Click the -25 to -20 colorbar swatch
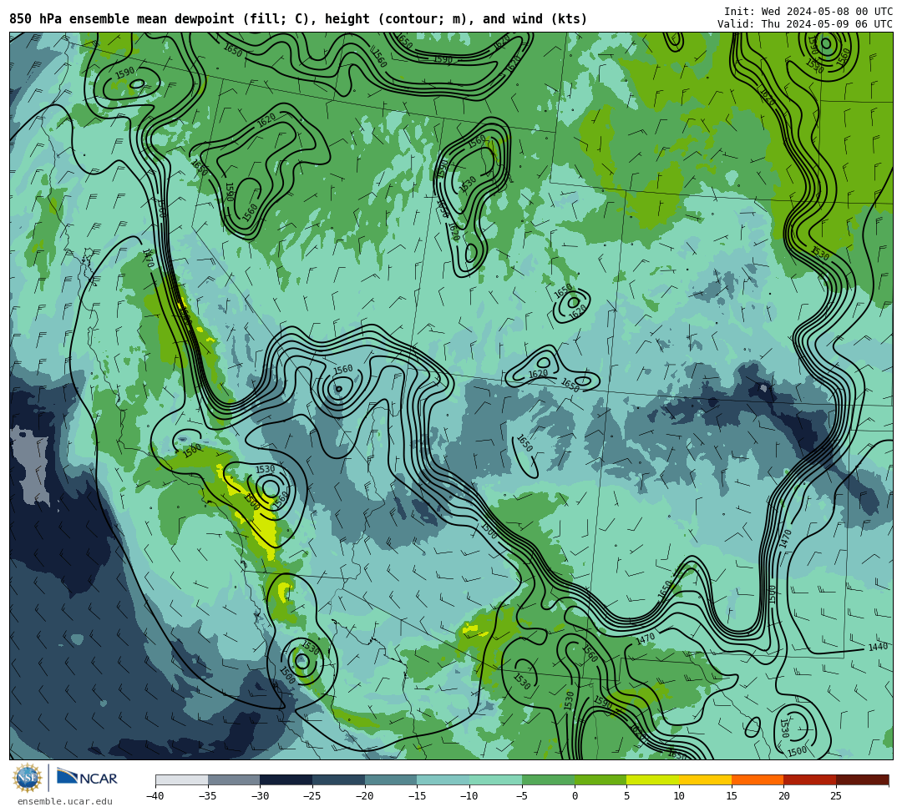 point(339,779)
